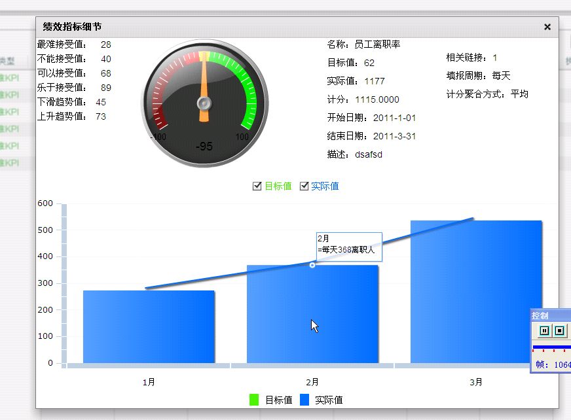This screenshot has height=420, width=571.
Task: Click the 填报周期 每天 text
Action: [478, 76]
